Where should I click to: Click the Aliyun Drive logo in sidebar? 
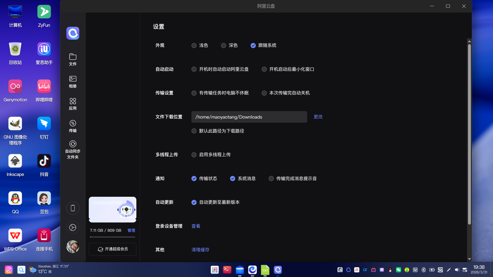point(73,33)
